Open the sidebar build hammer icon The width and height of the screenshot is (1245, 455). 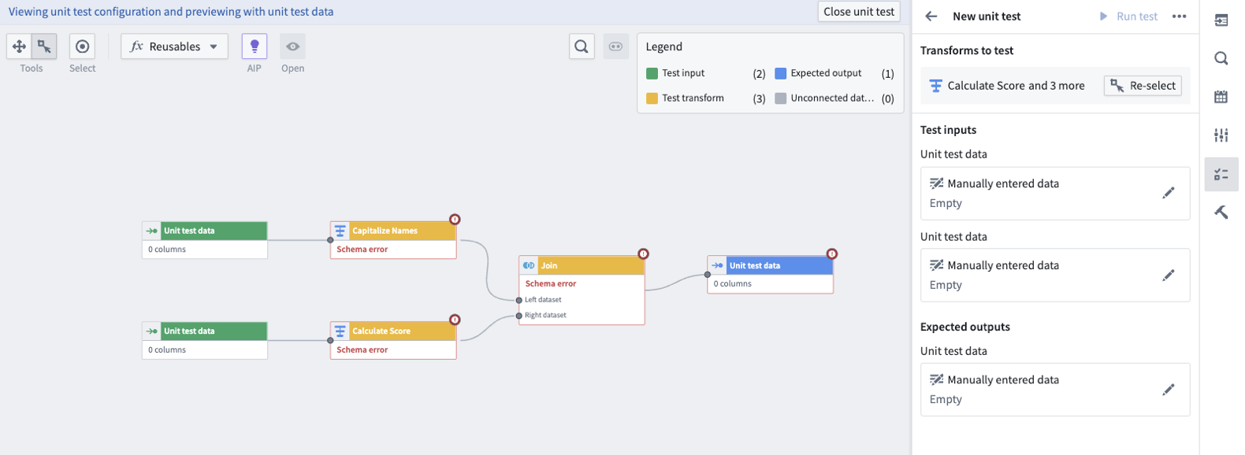(x=1221, y=212)
